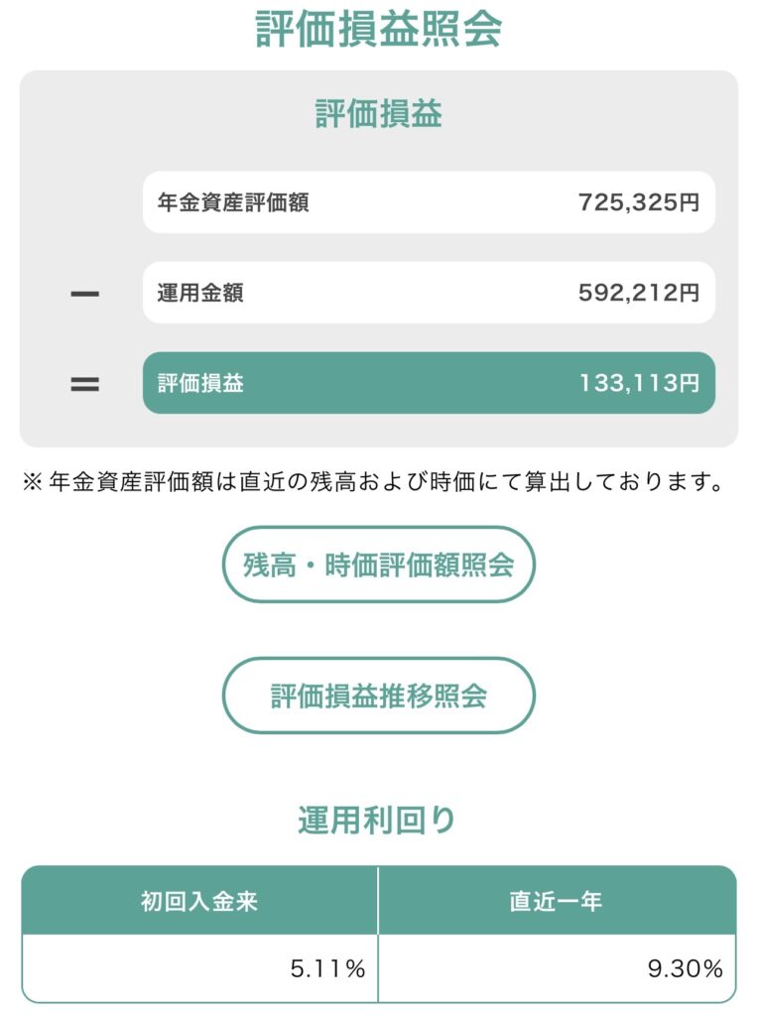
Task: Open 評価損益推移照会 button
Action: [378, 696]
